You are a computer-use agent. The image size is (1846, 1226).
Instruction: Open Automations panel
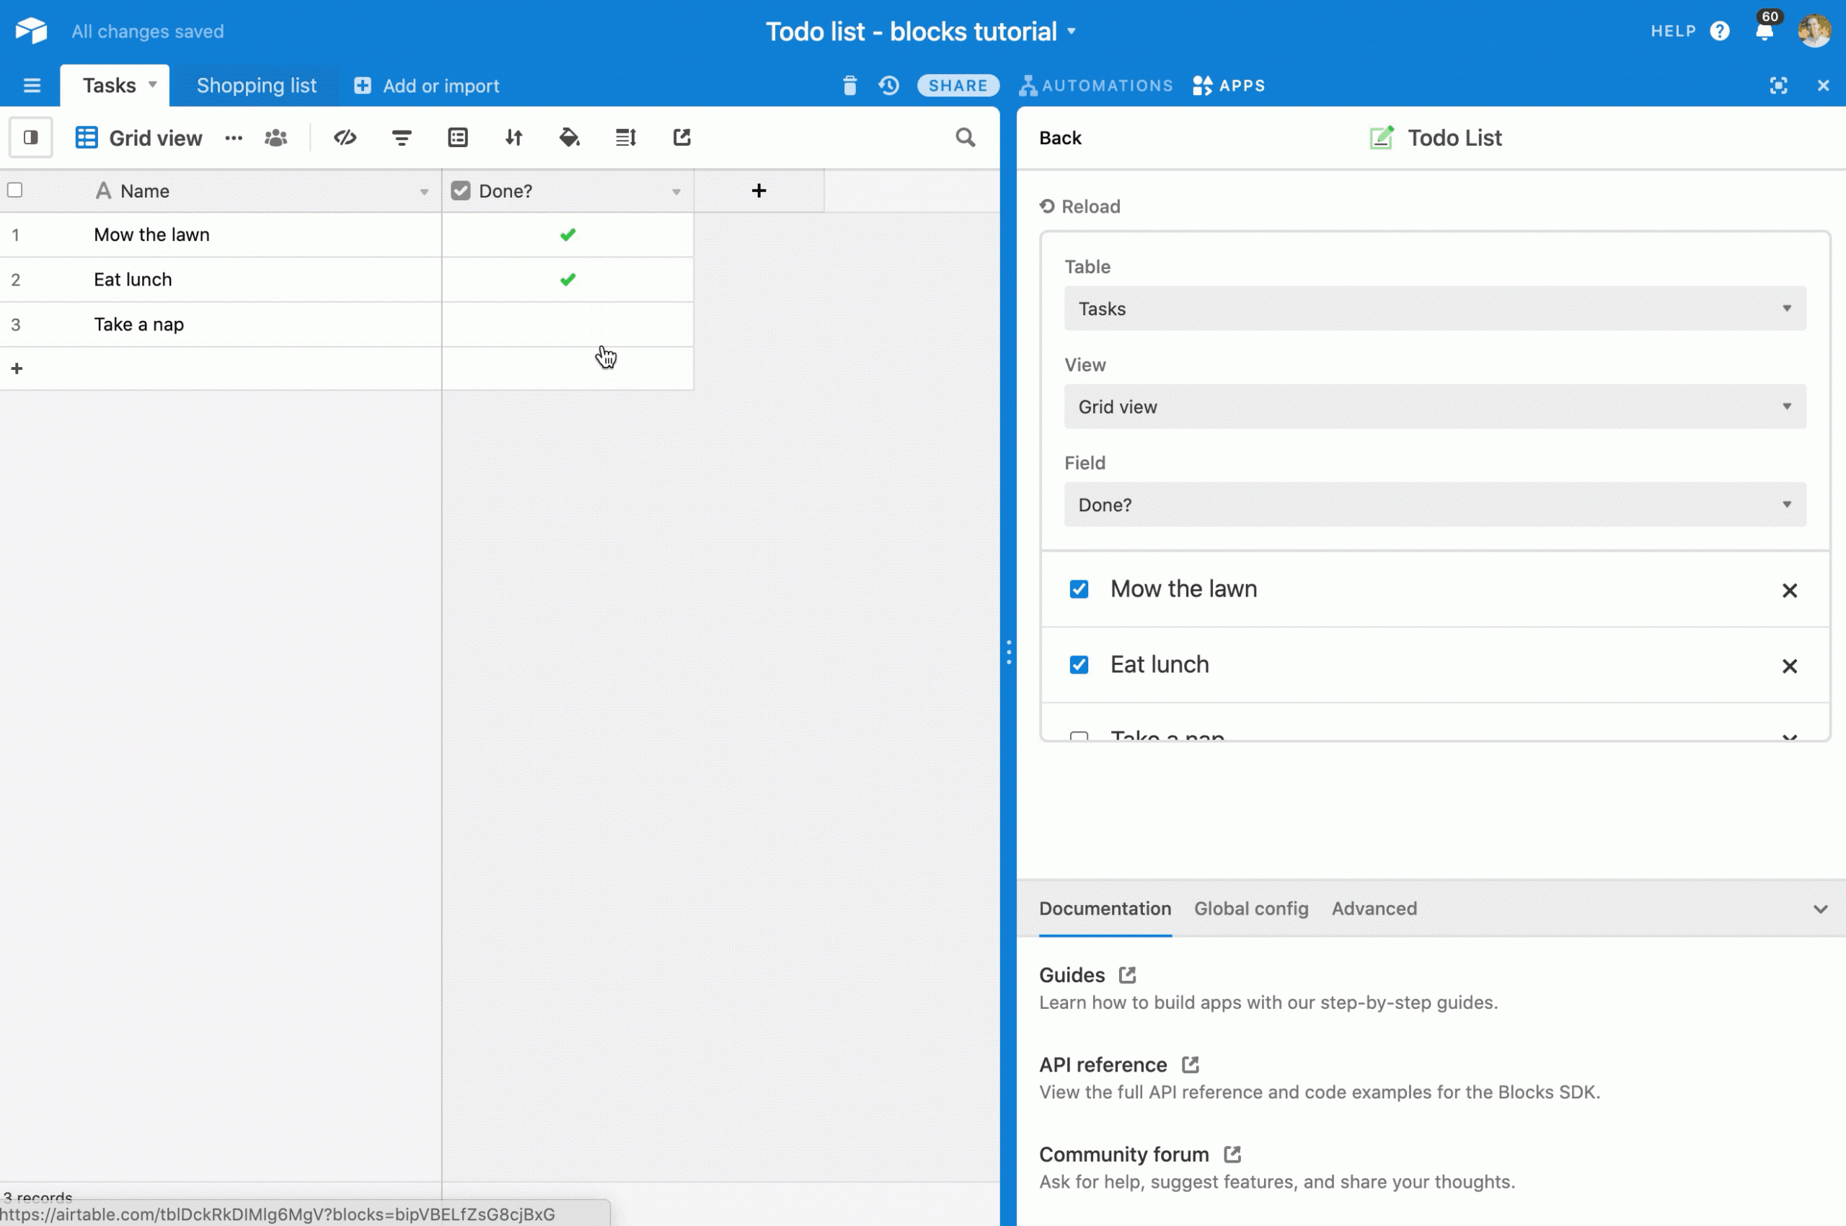tap(1095, 85)
